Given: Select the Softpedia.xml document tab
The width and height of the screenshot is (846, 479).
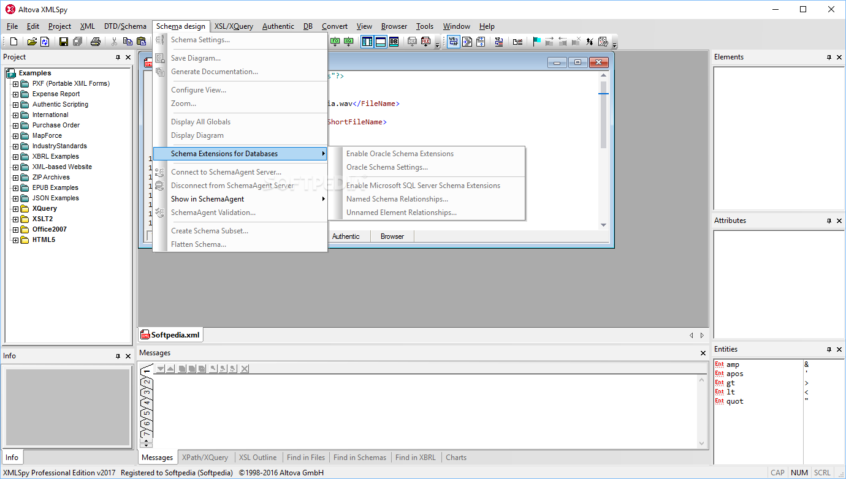Looking at the screenshot, I should tap(170, 335).
